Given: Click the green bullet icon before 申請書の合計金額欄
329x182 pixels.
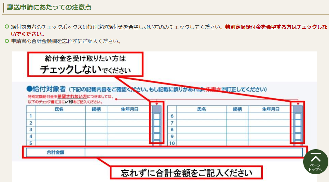Looking at the screenshot, I should click(x=7, y=41).
